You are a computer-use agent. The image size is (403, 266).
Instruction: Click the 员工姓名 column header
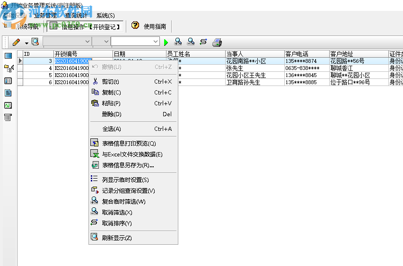[x=196, y=54]
